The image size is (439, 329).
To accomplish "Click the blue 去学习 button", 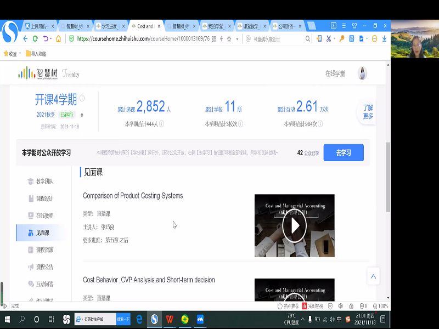I will click(x=343, y=152).
